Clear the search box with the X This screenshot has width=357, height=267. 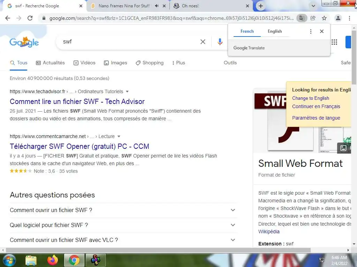pos(203,42)
